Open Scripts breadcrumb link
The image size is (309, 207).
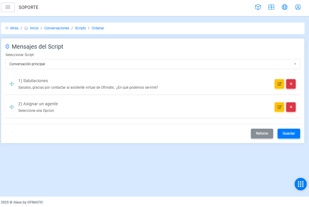click(x=80, y=28)
